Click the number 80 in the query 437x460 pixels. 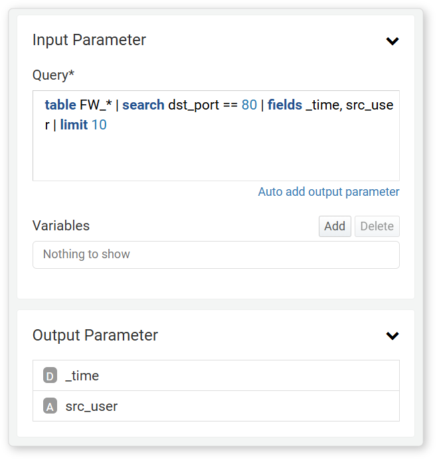(x=249, y=105)
